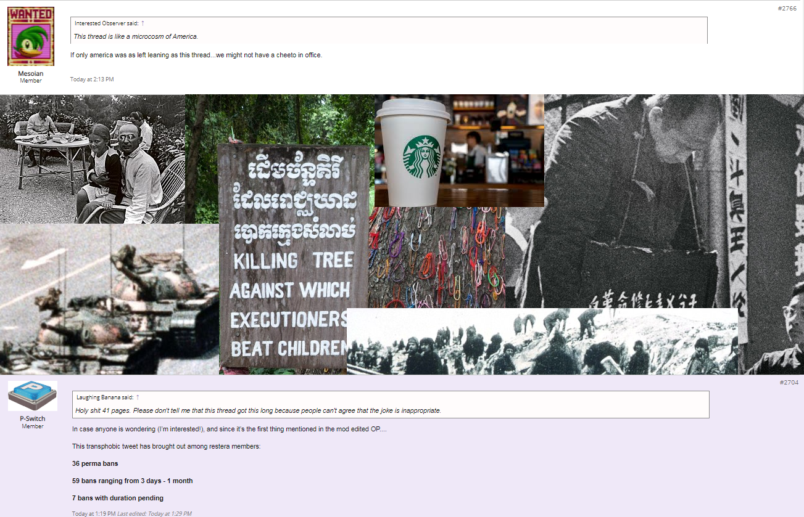Click the Starbucks coffee cup image
Image resolution: width=804 pixels, height=517 pixels.
(459, 150)
